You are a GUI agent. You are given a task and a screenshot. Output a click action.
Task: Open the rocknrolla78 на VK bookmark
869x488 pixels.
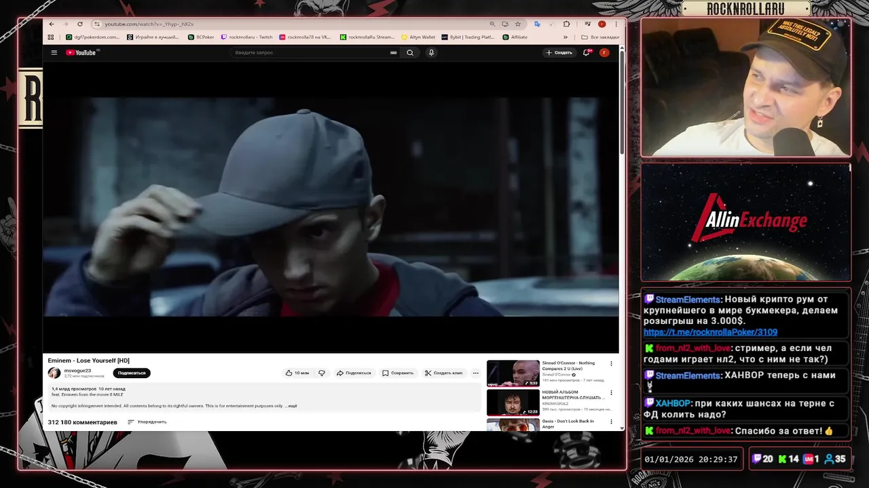305,37
